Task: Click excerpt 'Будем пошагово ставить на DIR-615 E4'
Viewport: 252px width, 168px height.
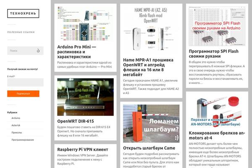Action: pyautogui.click(x=84, y=127)
